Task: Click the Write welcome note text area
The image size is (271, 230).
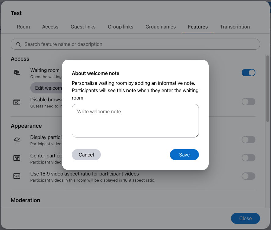Action: (x=135, y=121)
